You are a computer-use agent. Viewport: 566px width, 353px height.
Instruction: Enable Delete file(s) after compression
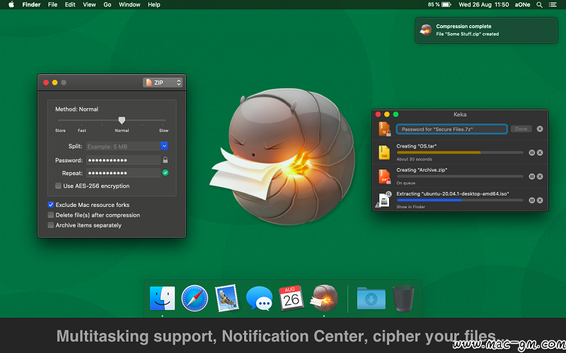point(51,215)
